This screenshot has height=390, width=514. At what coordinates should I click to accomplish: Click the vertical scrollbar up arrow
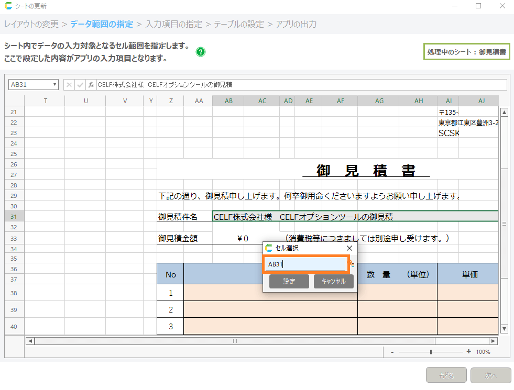click(504, 112)
